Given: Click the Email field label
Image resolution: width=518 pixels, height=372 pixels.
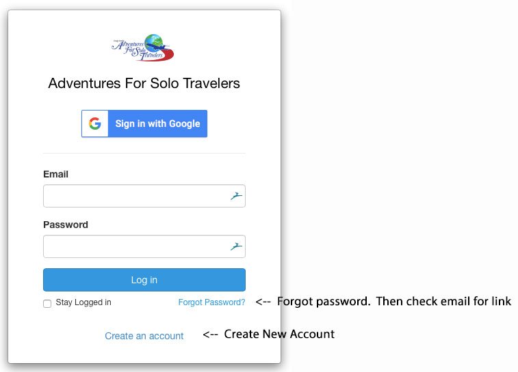Looking at the screenshot, I should tap(55, 174).
